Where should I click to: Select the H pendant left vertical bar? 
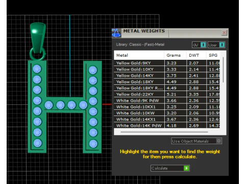pos(37,106)
